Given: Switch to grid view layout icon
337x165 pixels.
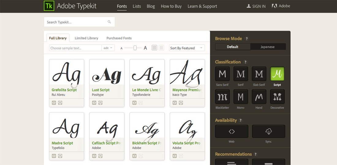Looking at the screenshot, I should [x=154, y=48].
